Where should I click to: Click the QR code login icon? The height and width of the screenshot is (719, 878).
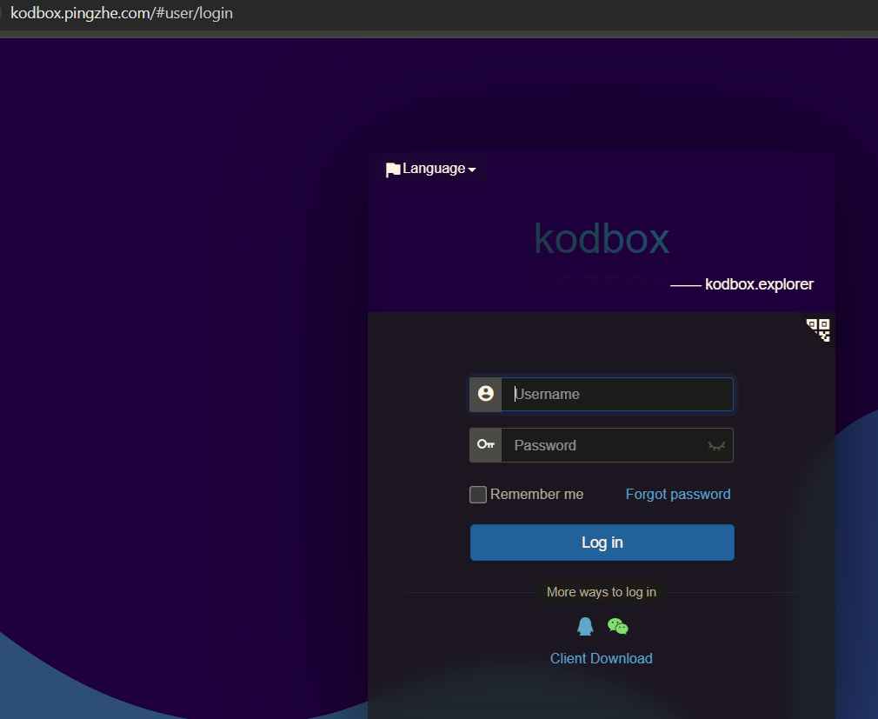pos(817,330)
